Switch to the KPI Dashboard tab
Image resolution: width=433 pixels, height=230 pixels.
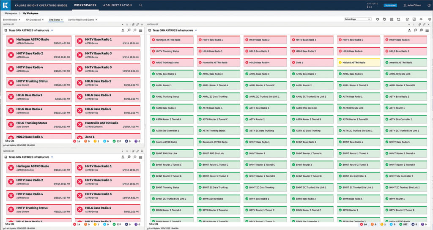click(32, 20)
